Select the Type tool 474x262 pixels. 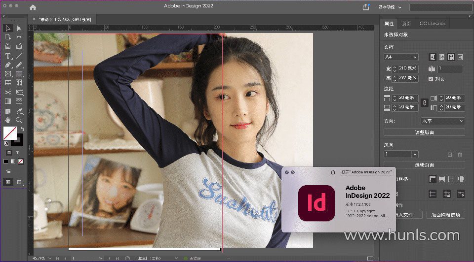click(x=8, y=56)
